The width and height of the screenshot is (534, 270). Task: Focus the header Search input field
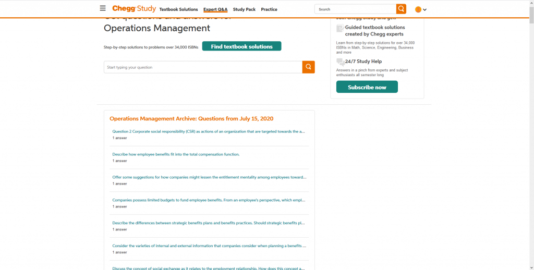356,9
